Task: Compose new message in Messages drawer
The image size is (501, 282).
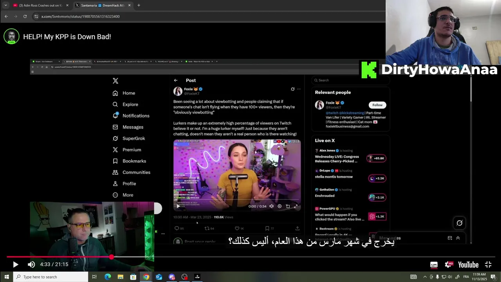Action: pos(450,238)
